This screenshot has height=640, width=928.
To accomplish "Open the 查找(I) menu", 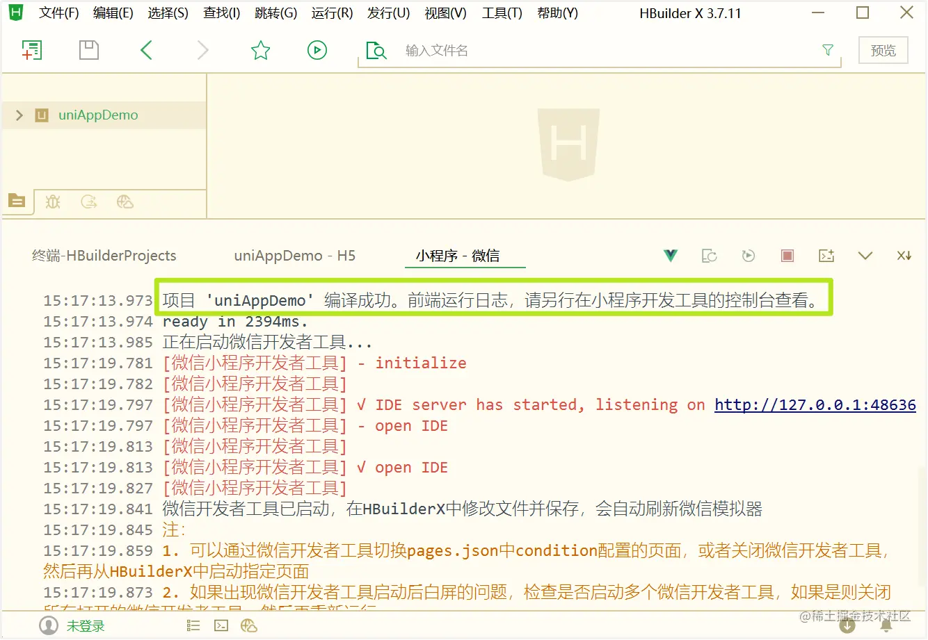I will pos(222,13).
